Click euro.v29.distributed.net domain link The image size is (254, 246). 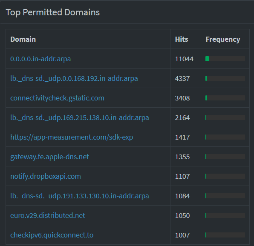click(48, 215)
